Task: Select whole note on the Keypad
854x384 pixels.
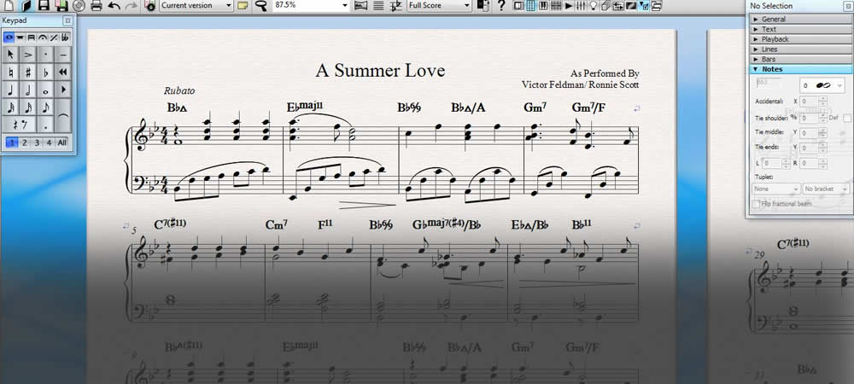Action: coord(46,90)
